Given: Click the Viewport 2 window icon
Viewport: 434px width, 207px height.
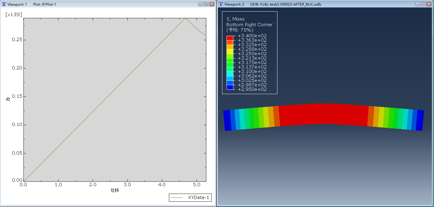Looking at the screenshot, I should [x=221, y=4].
